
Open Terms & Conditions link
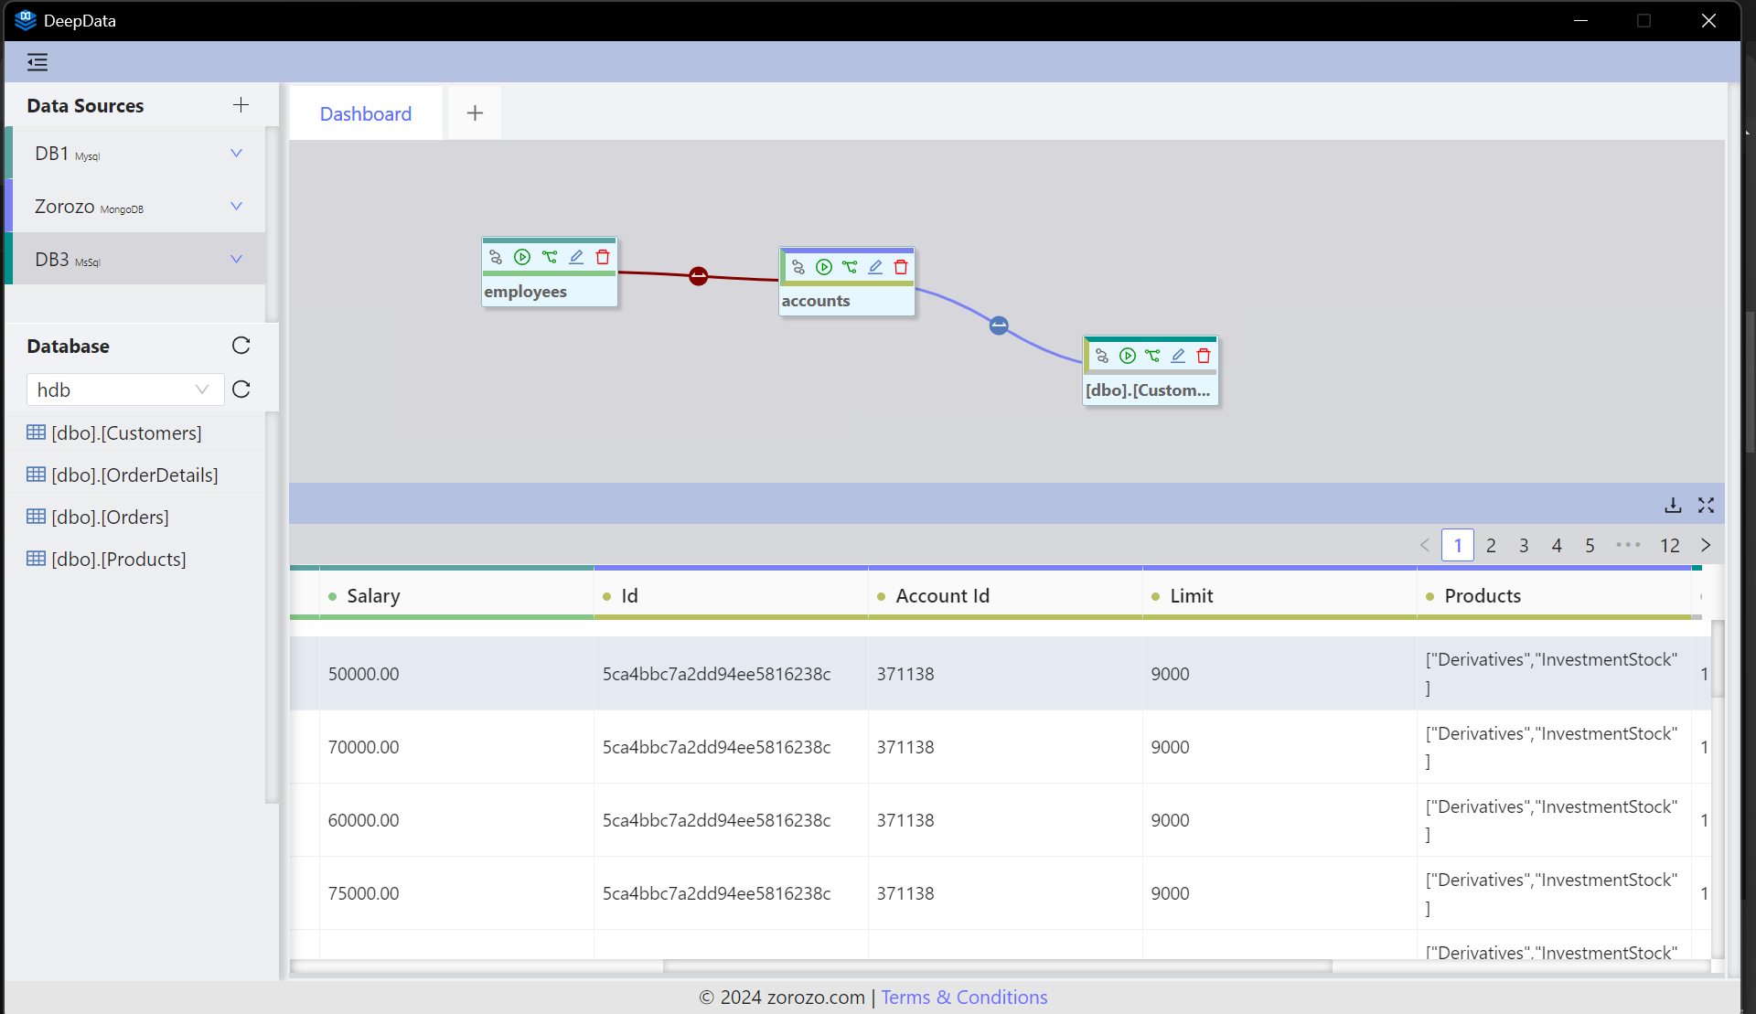tap(964, 997)
